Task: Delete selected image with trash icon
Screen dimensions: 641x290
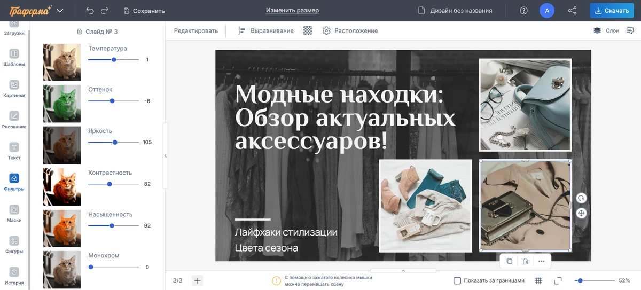Action: point(526,261)
